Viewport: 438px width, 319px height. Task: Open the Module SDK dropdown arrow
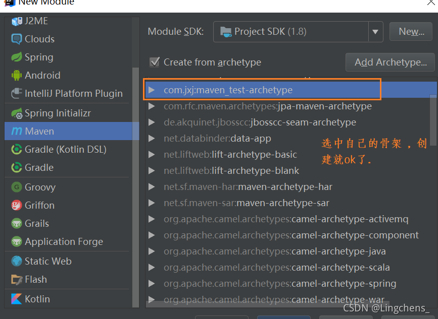[375, 32]
